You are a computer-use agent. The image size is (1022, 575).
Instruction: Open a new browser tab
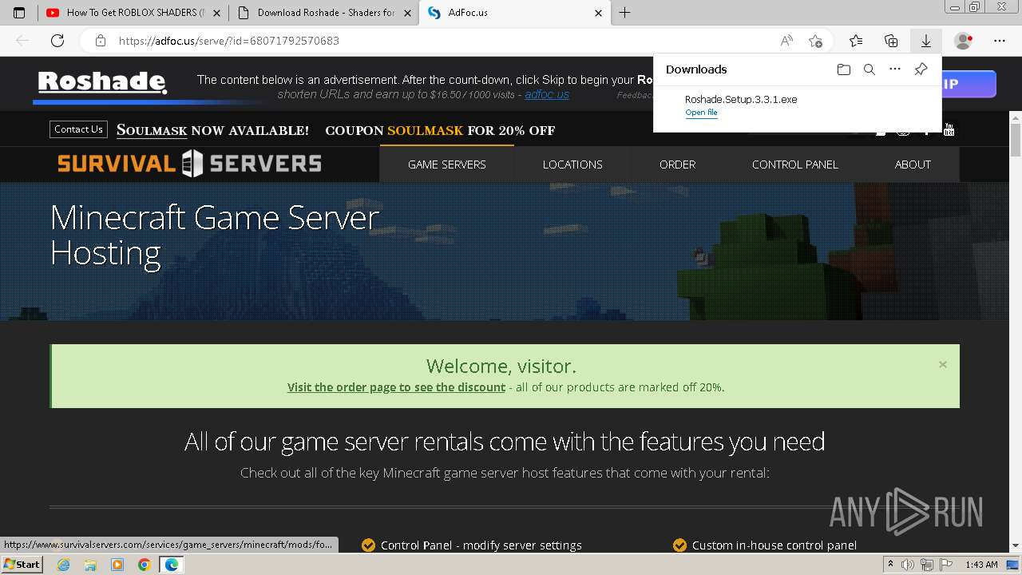pos(625,13)
